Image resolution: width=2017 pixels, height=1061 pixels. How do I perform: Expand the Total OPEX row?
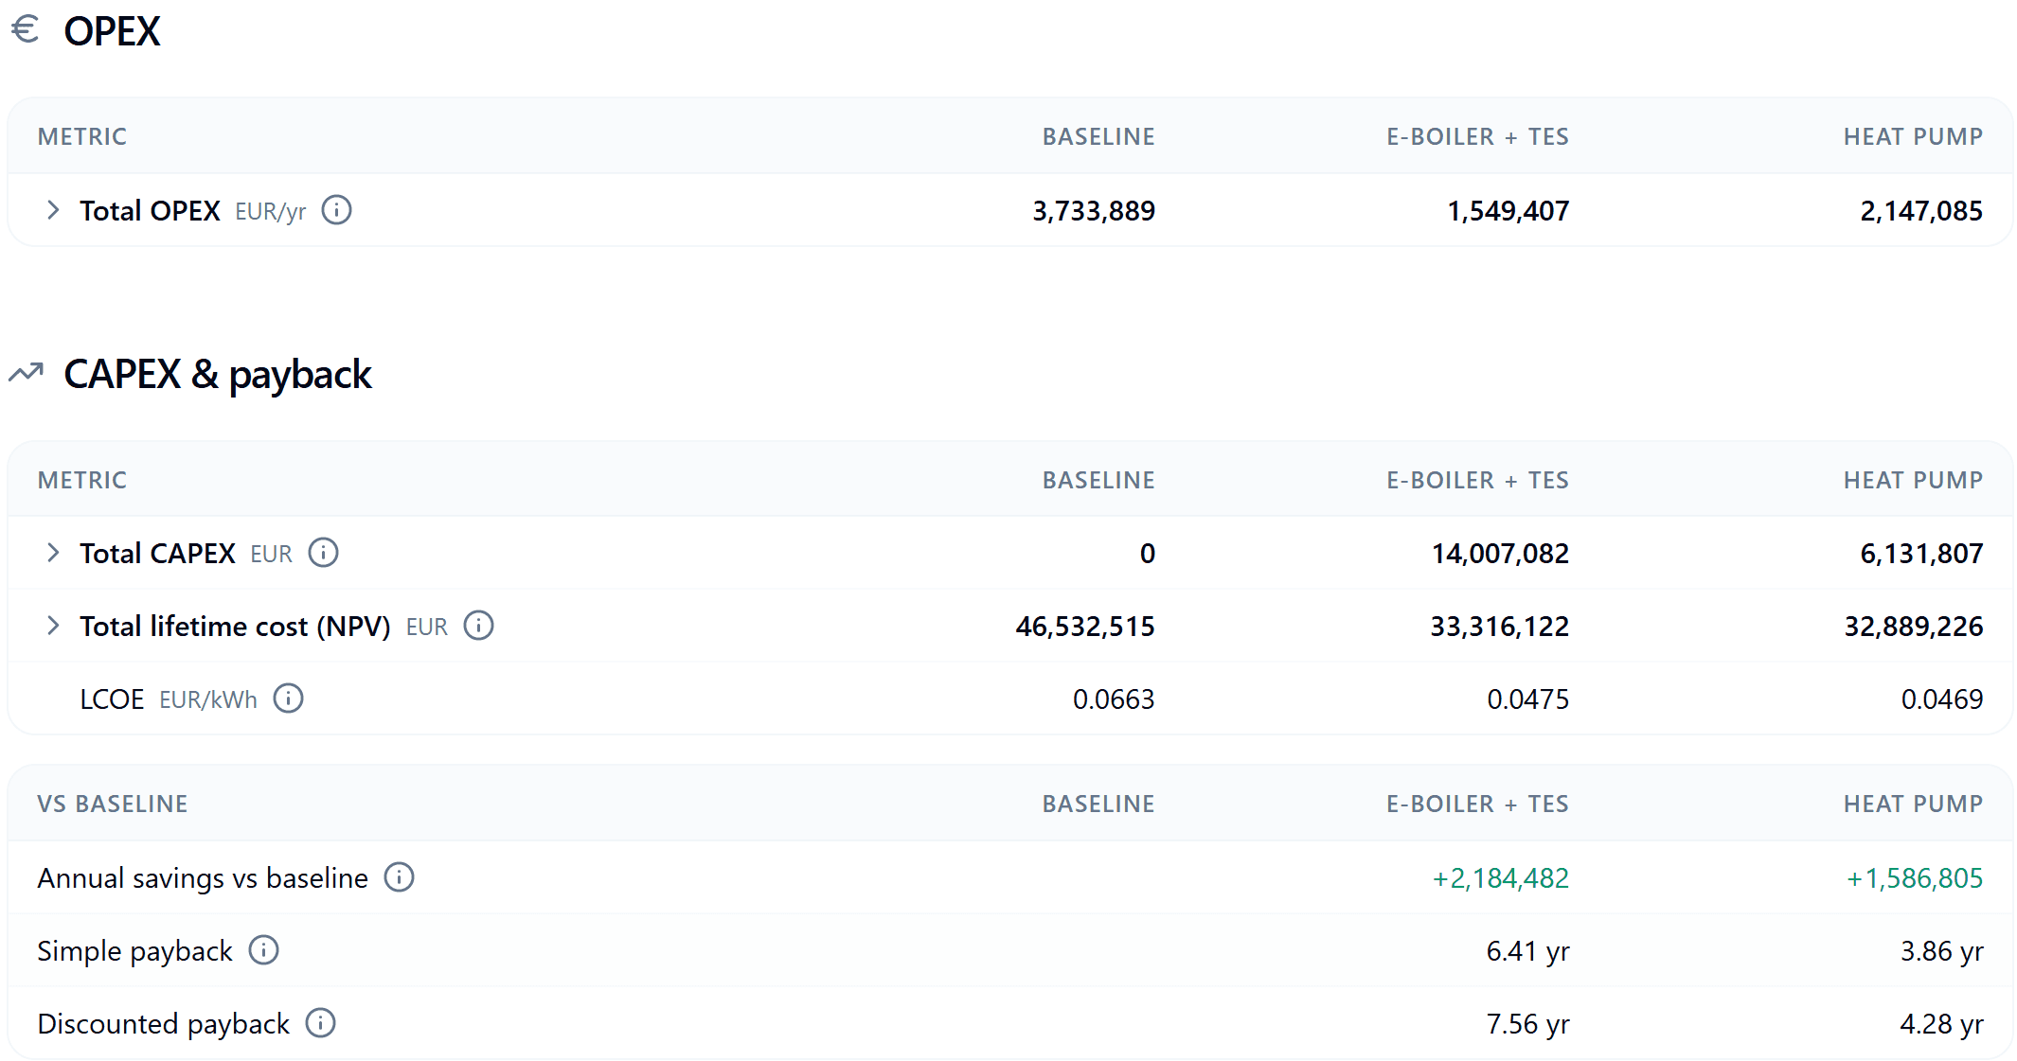[x=53, y=210]
